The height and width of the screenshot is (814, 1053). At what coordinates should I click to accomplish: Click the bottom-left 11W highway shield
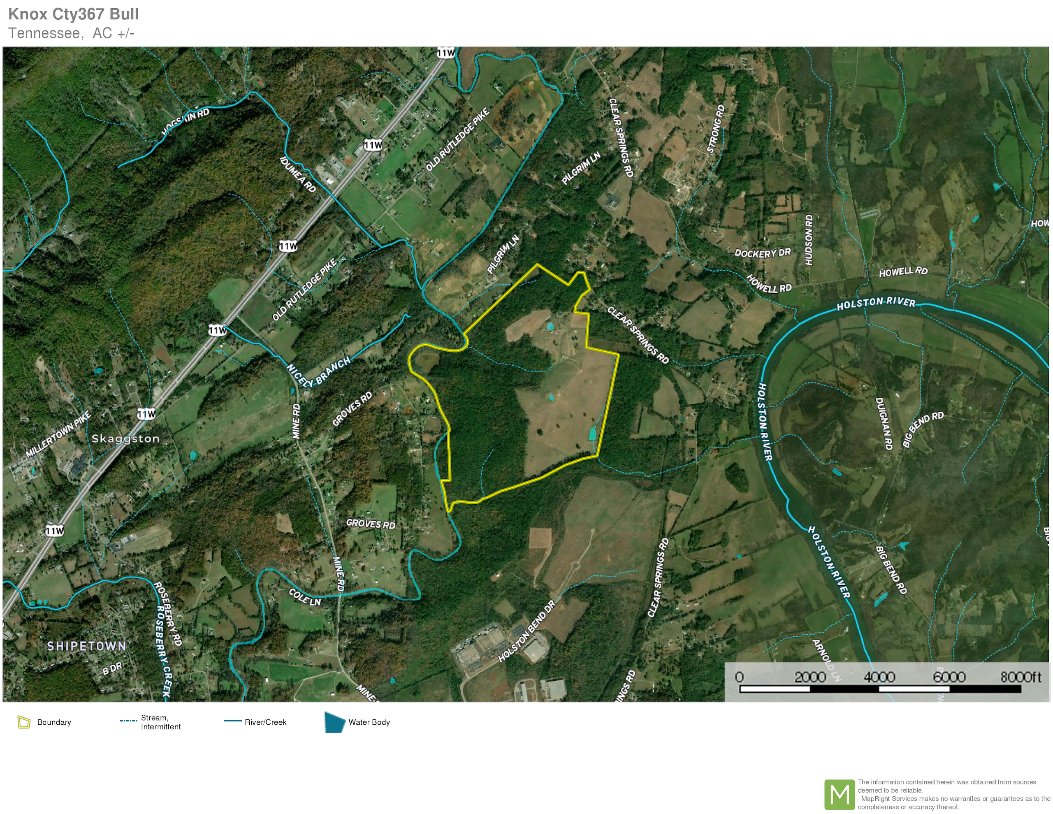coord(54,531)
